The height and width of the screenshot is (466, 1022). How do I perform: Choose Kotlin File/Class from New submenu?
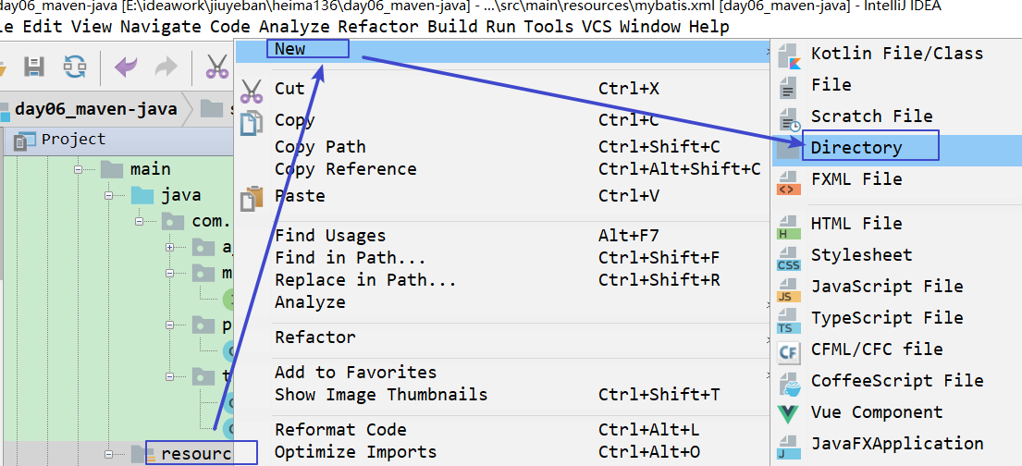pos(896,54)
